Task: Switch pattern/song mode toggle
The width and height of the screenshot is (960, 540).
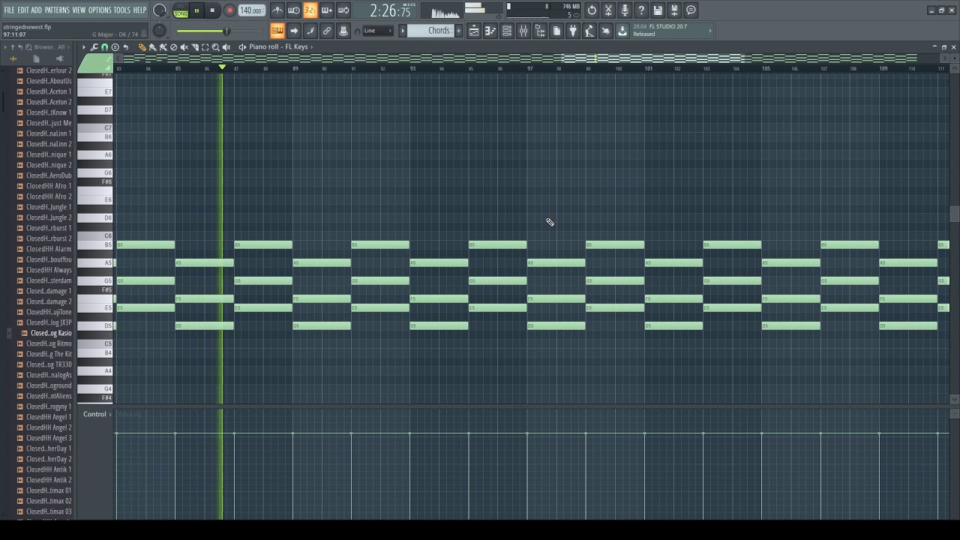Action: [x=181, y=10]
